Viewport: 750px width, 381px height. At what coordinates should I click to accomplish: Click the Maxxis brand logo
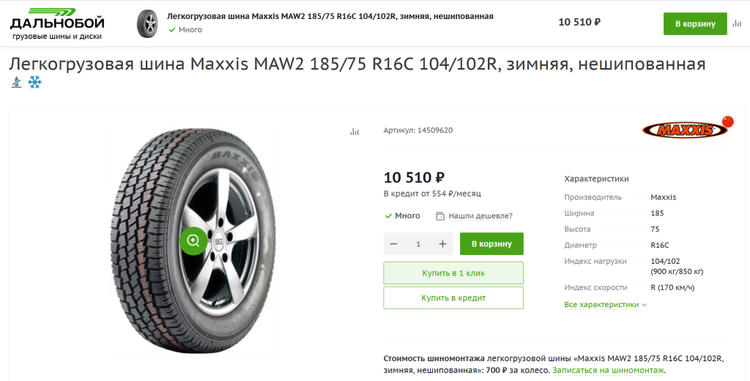(x=685, y=130)
